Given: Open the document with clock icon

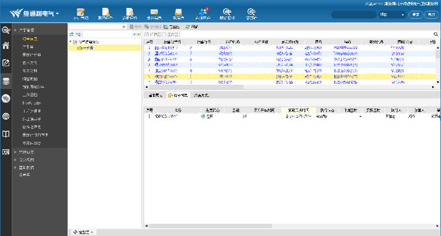Looking at the screenshot, I should (x=129, y=12).
